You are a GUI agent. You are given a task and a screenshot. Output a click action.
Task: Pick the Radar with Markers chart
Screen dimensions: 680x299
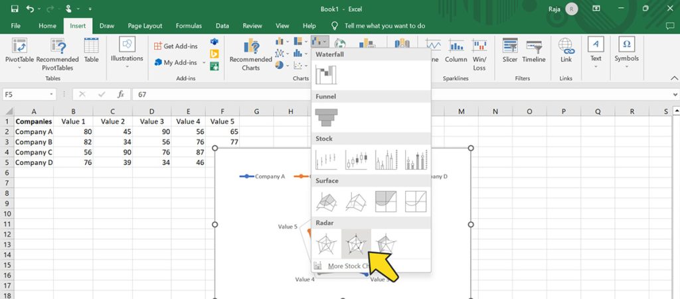(356, 244)
